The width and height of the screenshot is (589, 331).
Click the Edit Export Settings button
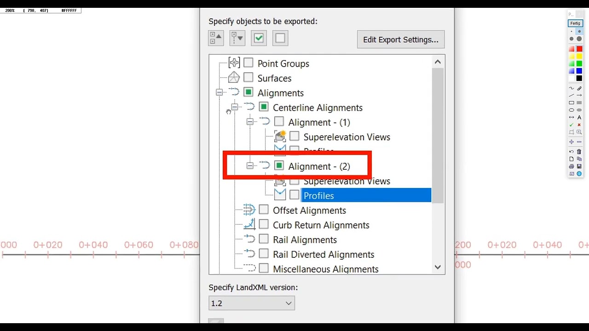point(401,40)
